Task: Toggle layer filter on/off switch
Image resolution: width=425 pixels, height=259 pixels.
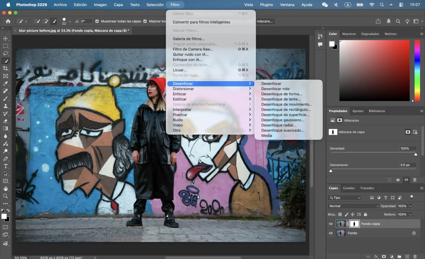Action: (x=412, y=197)
